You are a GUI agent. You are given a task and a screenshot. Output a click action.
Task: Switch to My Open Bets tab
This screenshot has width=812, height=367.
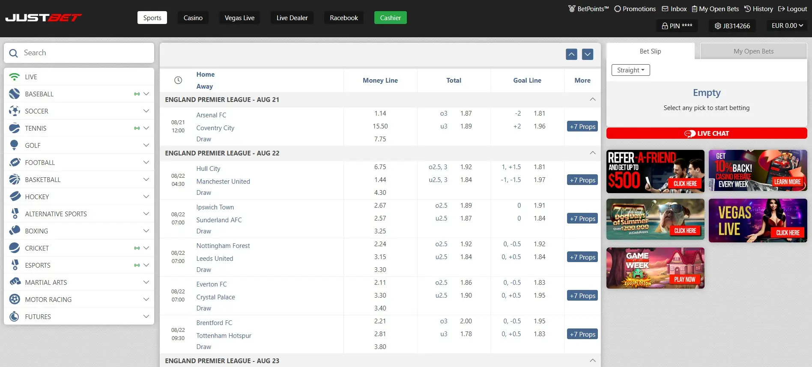[x=753, y=51]
